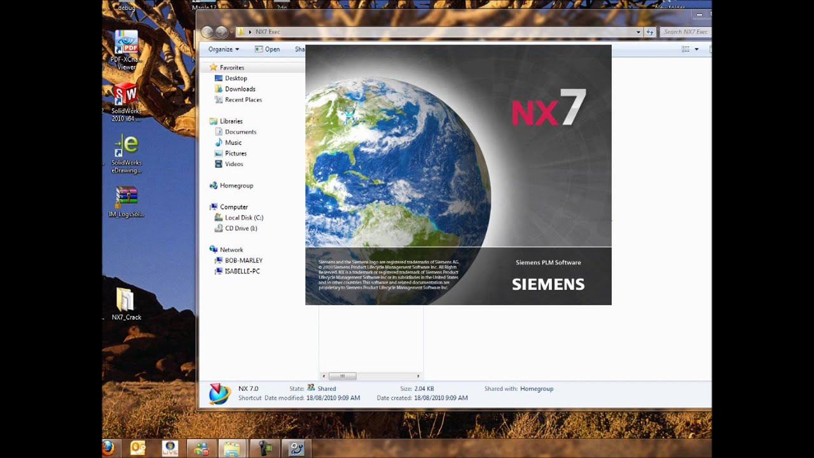Select the SolidWorks eDrawings desktop shortcut
The image size is (814, 458).
pos(126,154)
